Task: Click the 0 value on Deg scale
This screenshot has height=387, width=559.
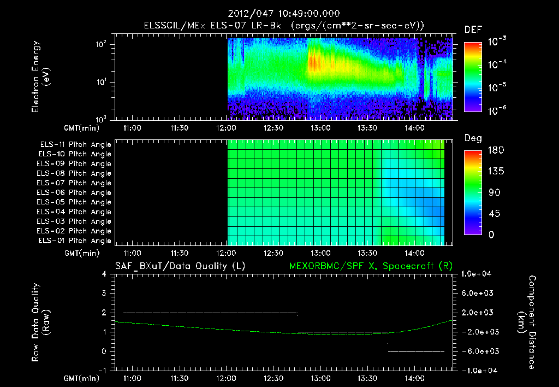Action: pyautogui.click(x=491, y=234)
